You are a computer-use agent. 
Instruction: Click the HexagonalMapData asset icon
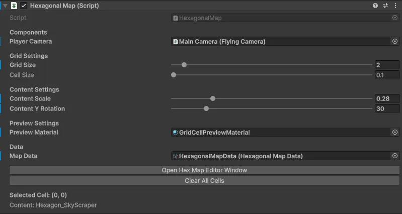[176, 156]
